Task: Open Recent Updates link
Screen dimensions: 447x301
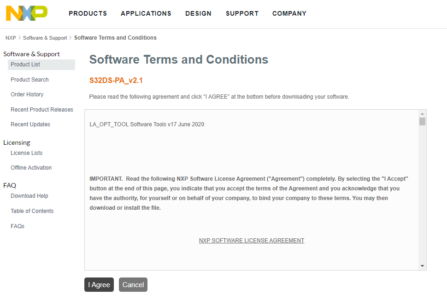Action: tap(30, 124)
